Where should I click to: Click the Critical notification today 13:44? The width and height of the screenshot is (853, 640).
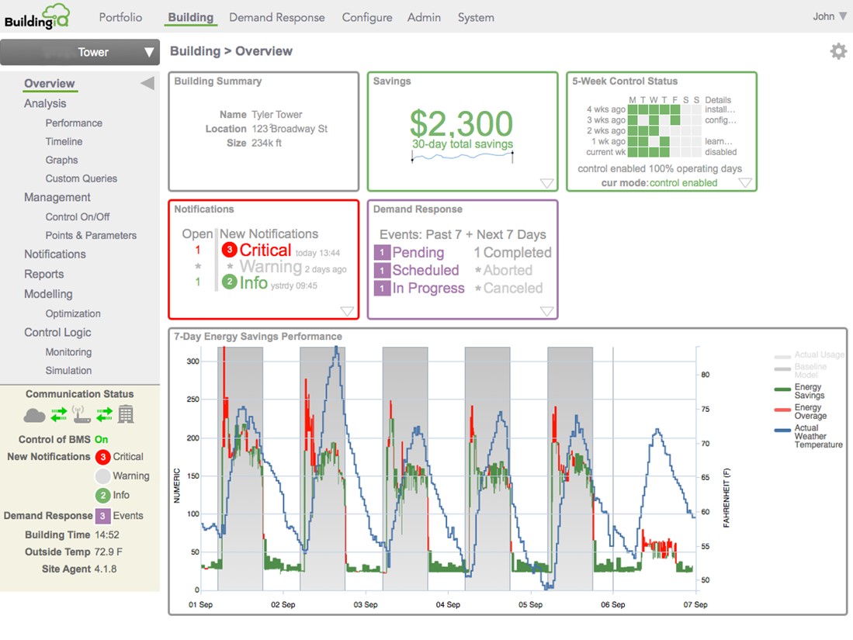click(281, 250)
